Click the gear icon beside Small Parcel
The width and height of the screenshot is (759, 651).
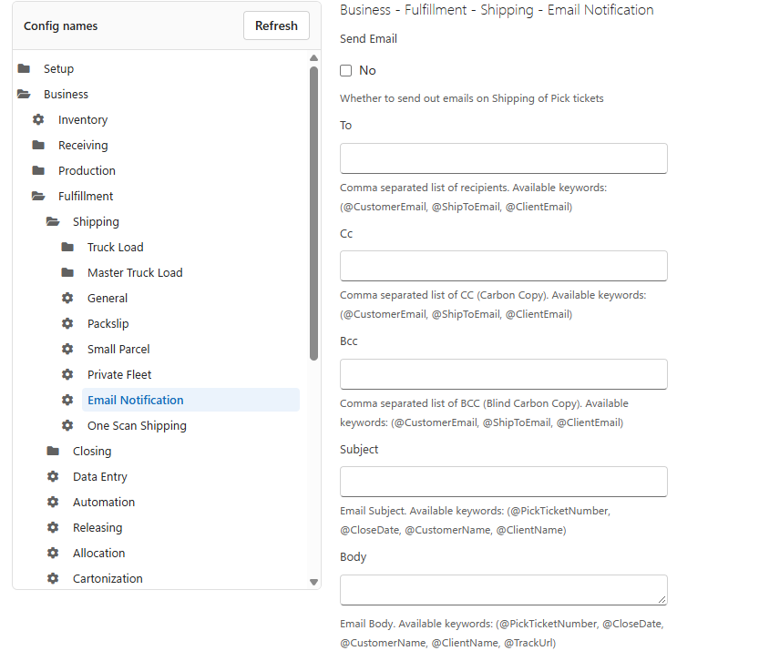(67, 350)
